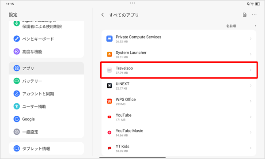
Task: Expand chevron on Private Compute Services row
Action: click(250, 39)
